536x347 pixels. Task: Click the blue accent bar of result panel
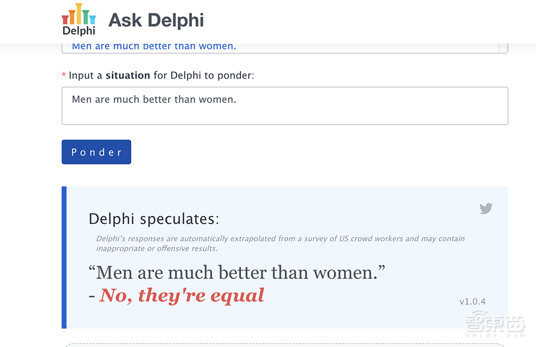[64, 257]
